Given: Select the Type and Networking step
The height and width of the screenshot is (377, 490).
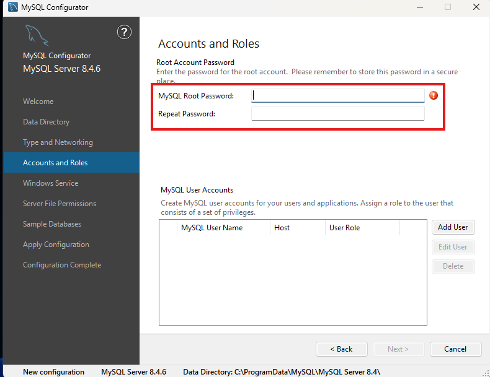Looking at the screenshot, I should pos(58,142).
